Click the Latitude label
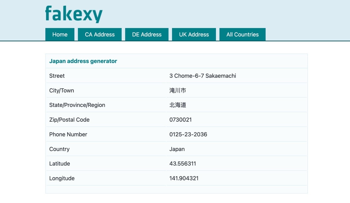This screenshot has width=350, height=203. click(x=60, y=164)
